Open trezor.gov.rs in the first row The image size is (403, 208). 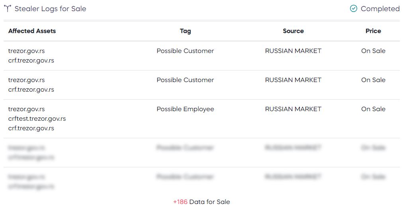coord(26,51)
